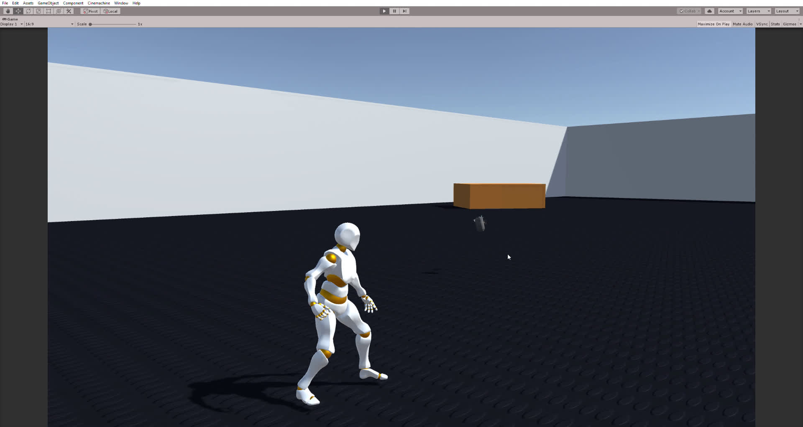Open the Layout dropdown

787,11
